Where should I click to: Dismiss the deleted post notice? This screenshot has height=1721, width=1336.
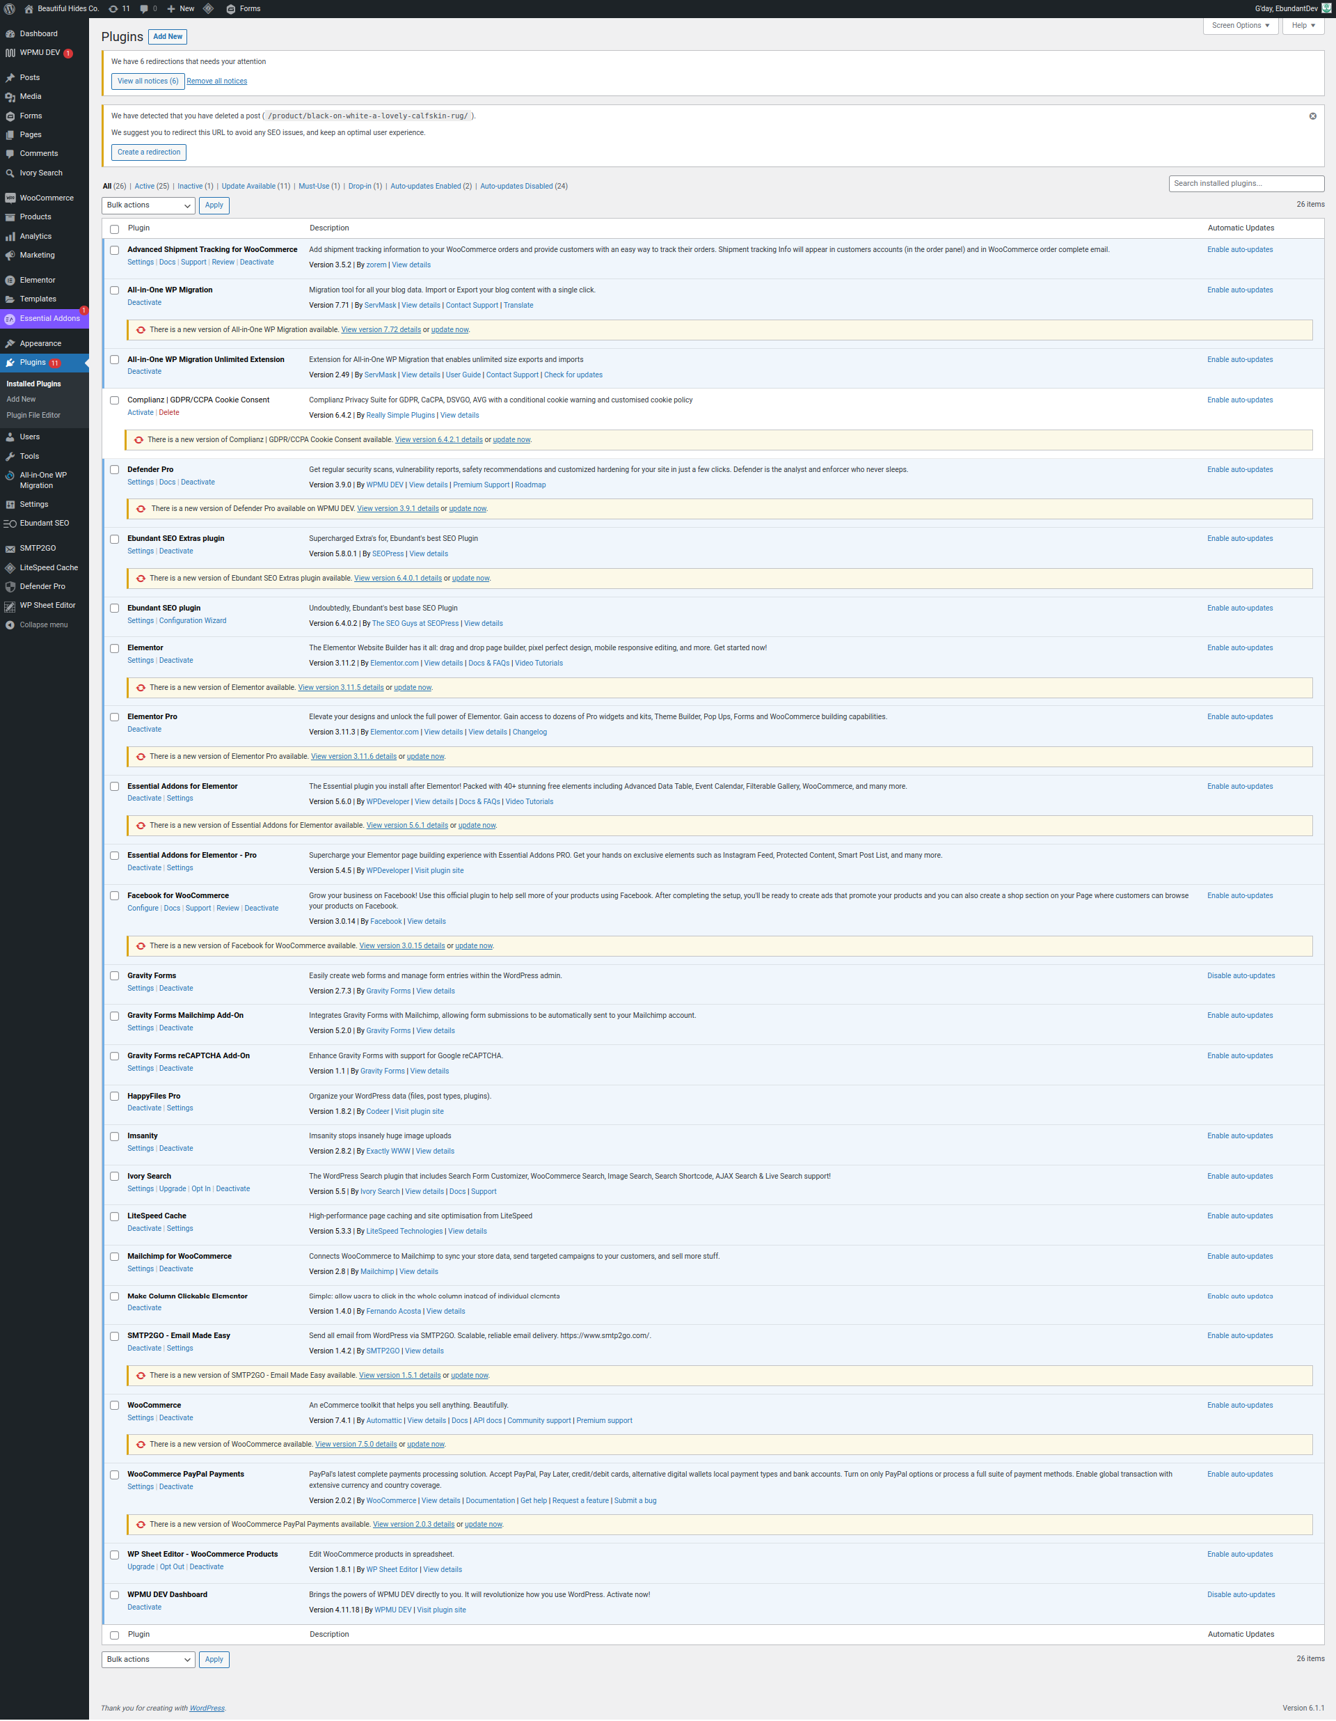1312,116
